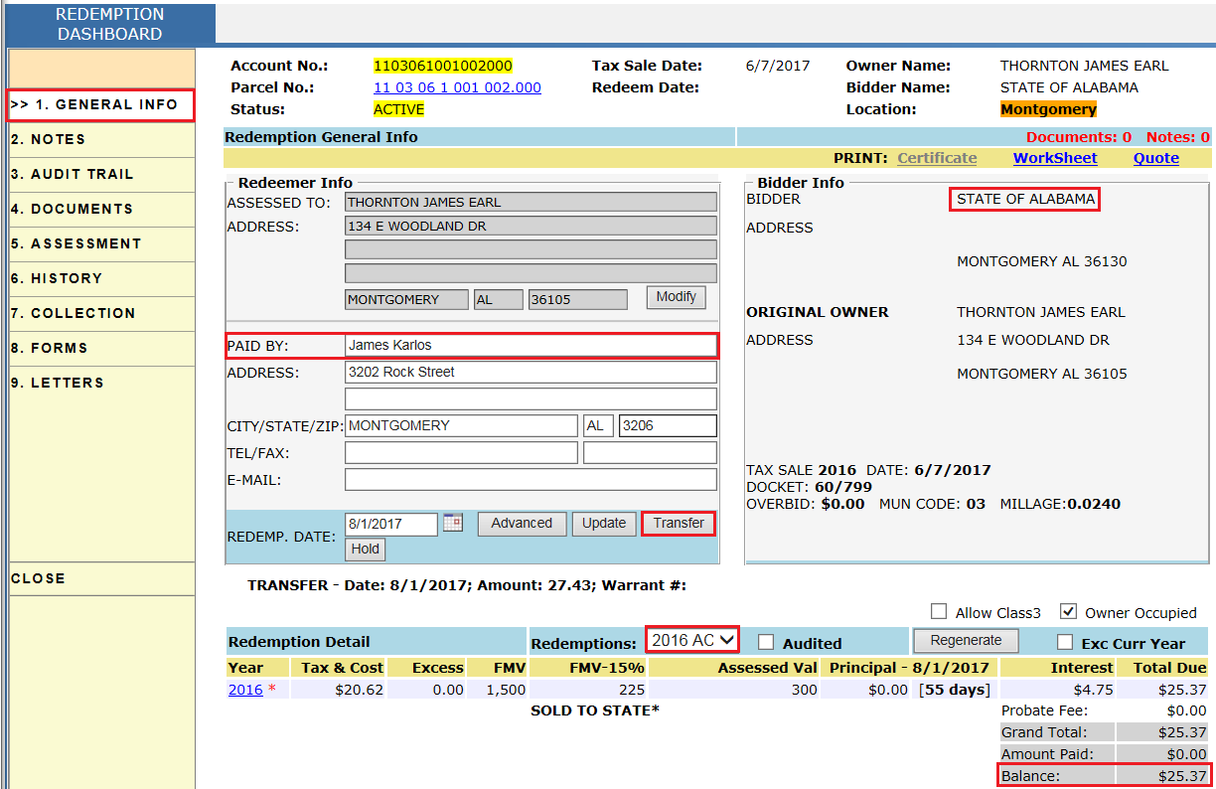This screenshot has width=1216, height=789.
Task: Click the 2016 year link
Action: click(245, 689)
